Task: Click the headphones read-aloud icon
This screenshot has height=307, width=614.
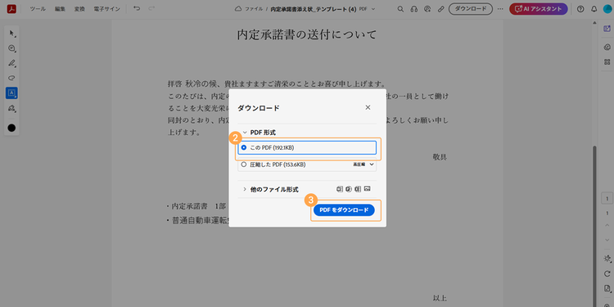Action: pos(414,9)
